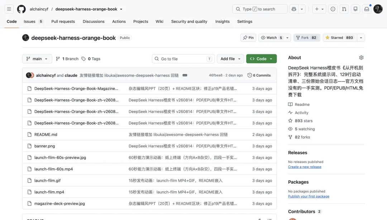Open the Repositories icon in the header

[355, 9]
